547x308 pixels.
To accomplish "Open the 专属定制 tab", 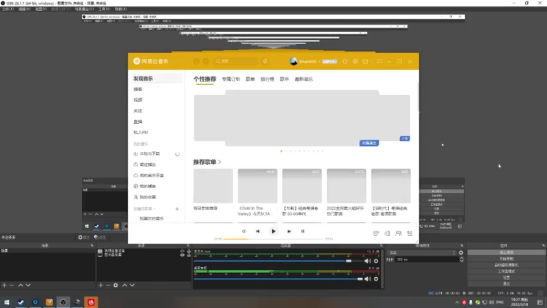I will tap(231, 79).
